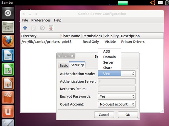Screen dimensions: 169x126
Task: Click the share properties toolbar icon
Action: tap(34, 28)
